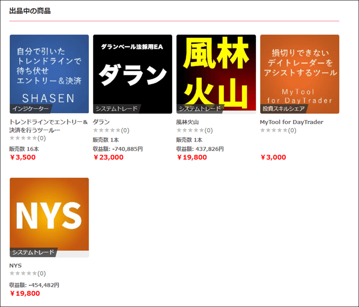
Task: Open the 風林火山 product thumbnail image
Action: coord(216,74)
